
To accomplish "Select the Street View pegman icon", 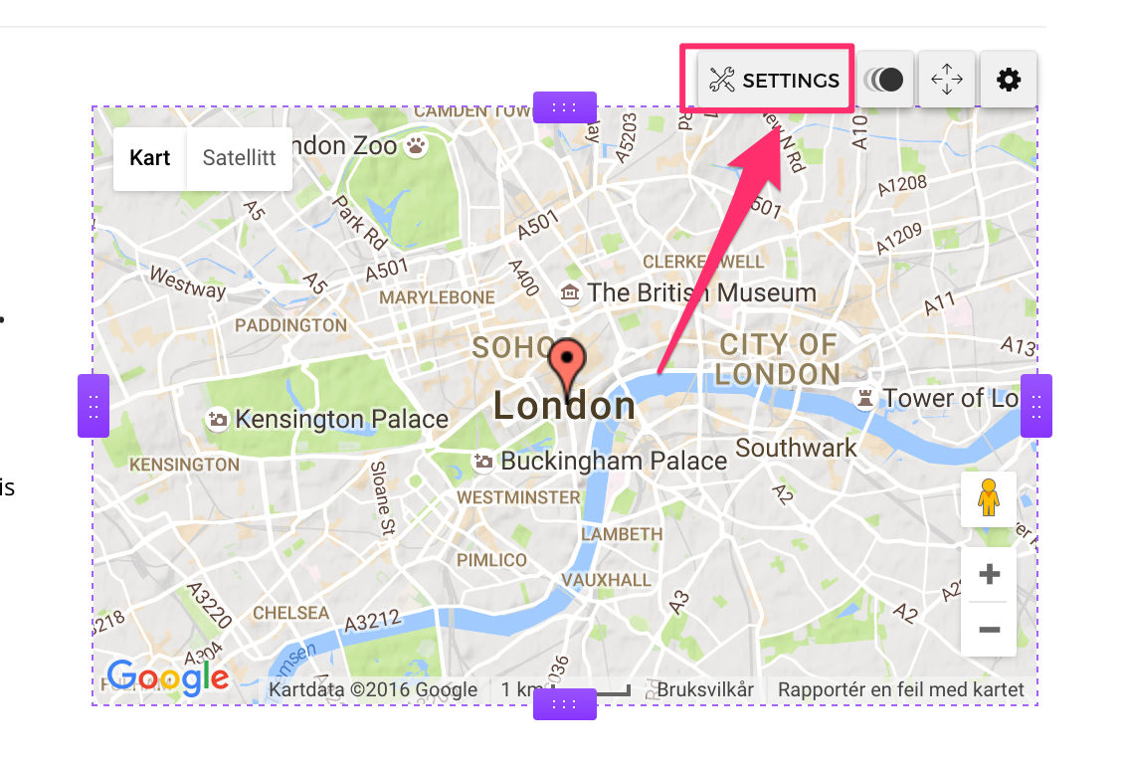I will click(989, 498).
